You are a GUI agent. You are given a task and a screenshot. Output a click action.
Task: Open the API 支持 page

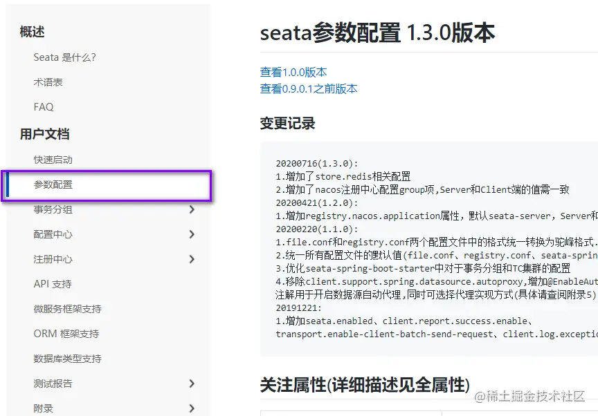point(53,284)
